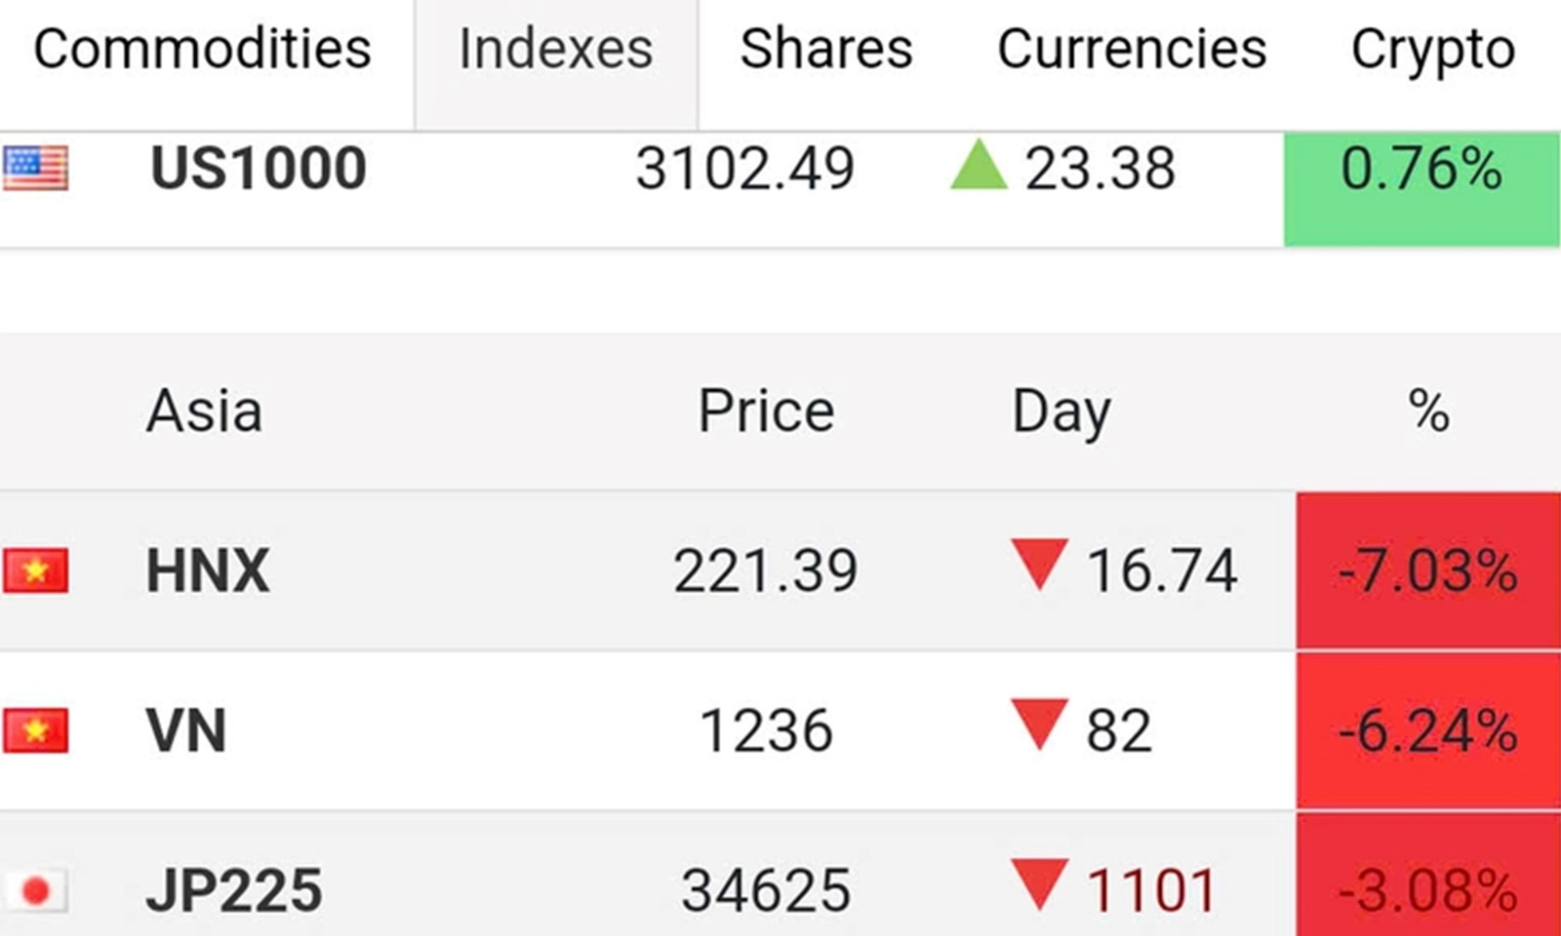This screenshot has width=1561, height=936.
Task: Select the Indexes tab
Action: [556, 49]
